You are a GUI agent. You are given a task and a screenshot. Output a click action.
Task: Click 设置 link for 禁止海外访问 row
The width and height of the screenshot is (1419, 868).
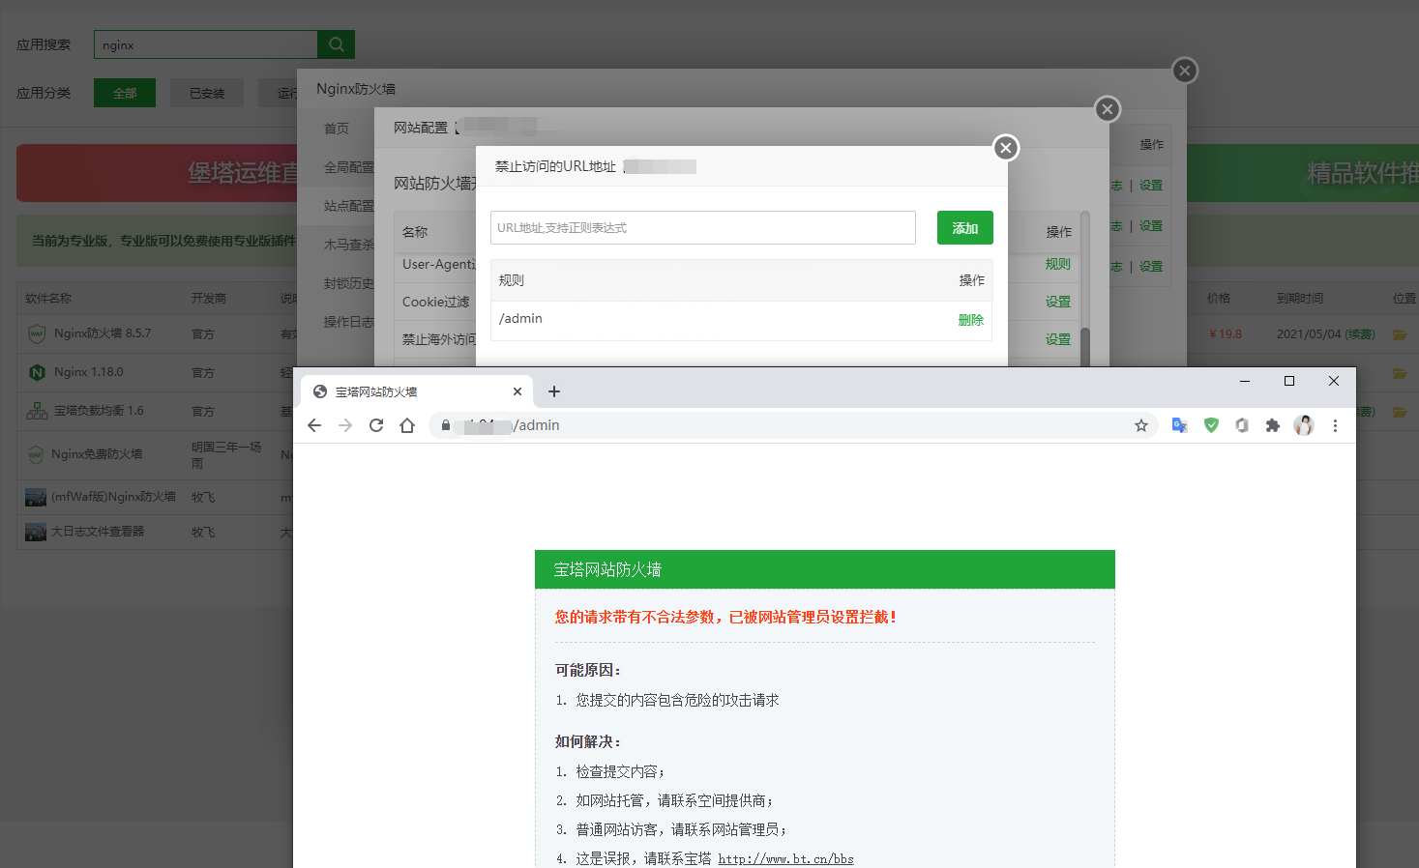[1058, 339]
